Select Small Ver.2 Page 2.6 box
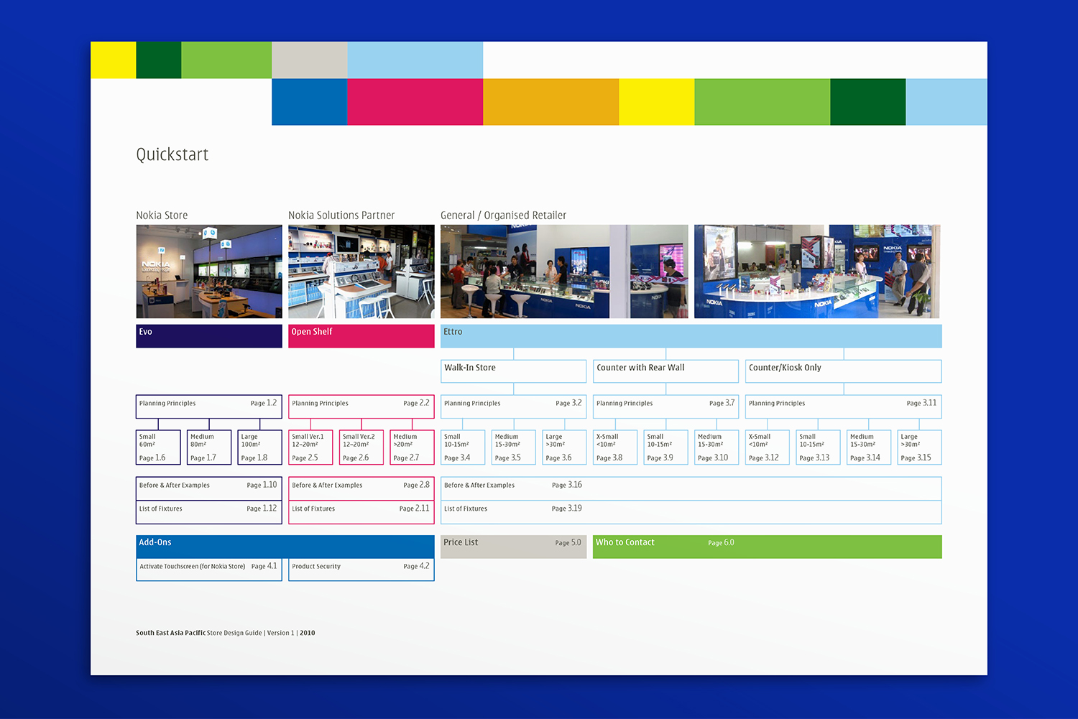 pyautogui.click(x=361, y=447)
